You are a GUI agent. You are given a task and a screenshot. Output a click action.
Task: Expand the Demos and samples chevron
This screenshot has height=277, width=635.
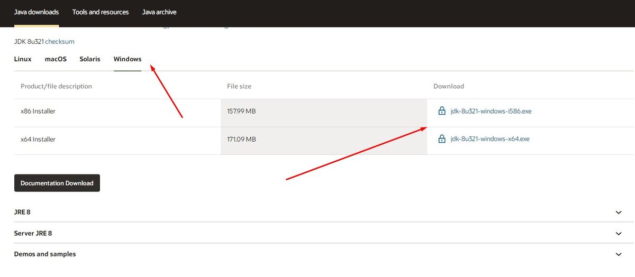[619, 254]
